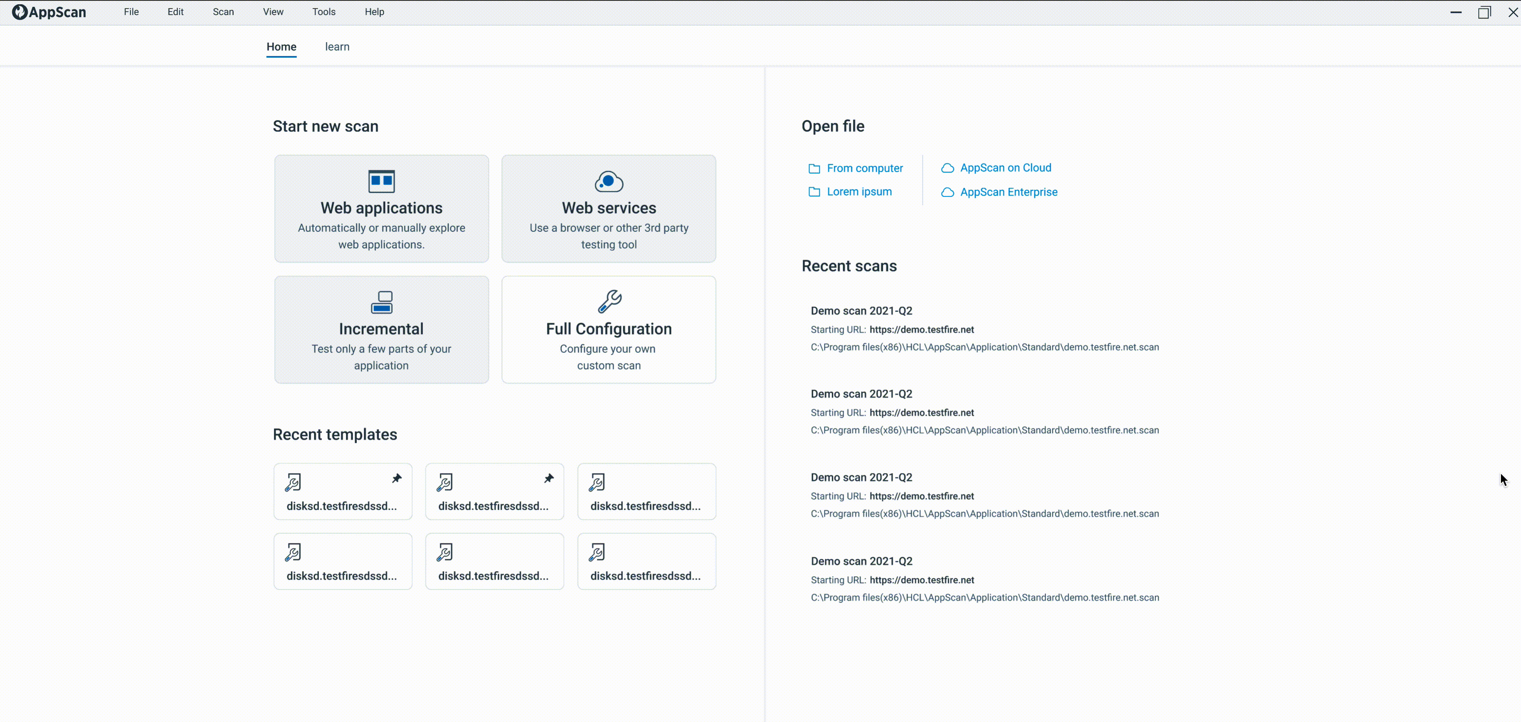
Task: Open the Scan menu
Action: (223, 12)
